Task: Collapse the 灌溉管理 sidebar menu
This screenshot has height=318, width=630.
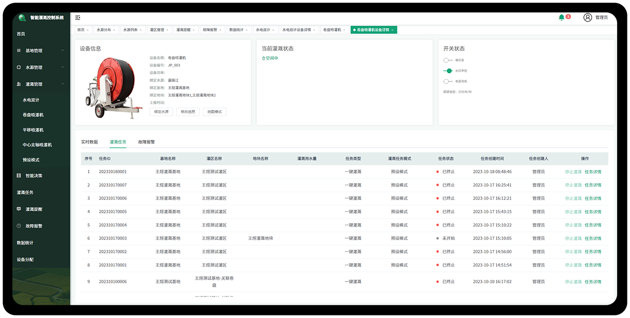Action: (x=62, y=84)
